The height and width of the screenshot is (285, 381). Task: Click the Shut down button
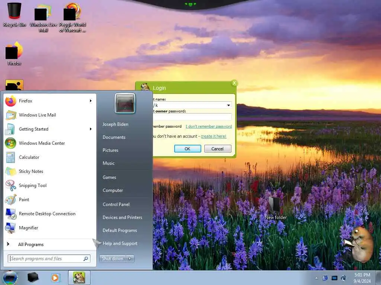click(112, 259)
